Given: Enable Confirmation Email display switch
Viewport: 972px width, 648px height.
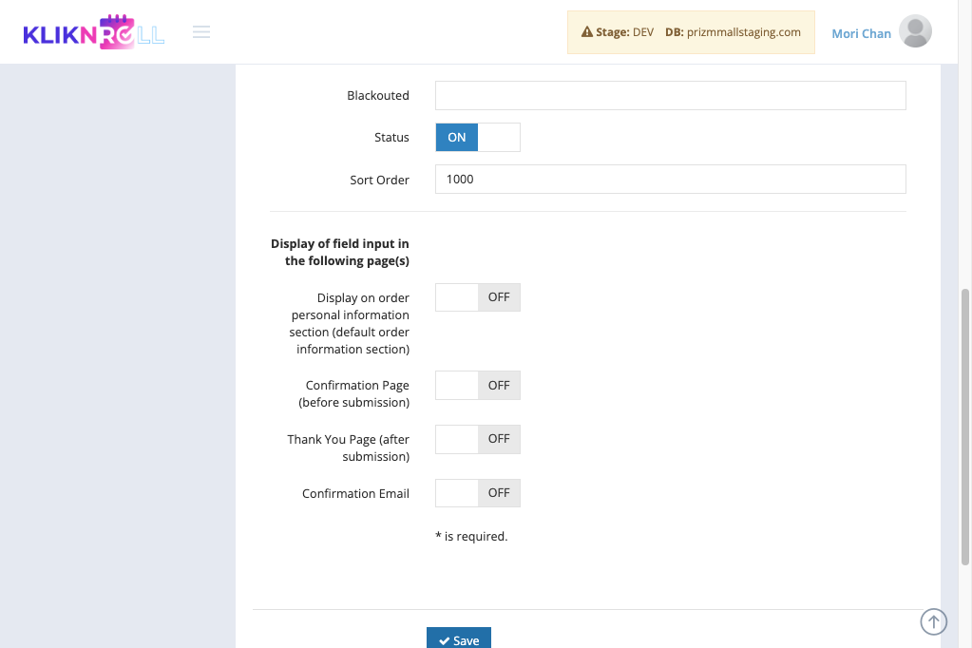Looking at the screenshot, I should 477,493.
